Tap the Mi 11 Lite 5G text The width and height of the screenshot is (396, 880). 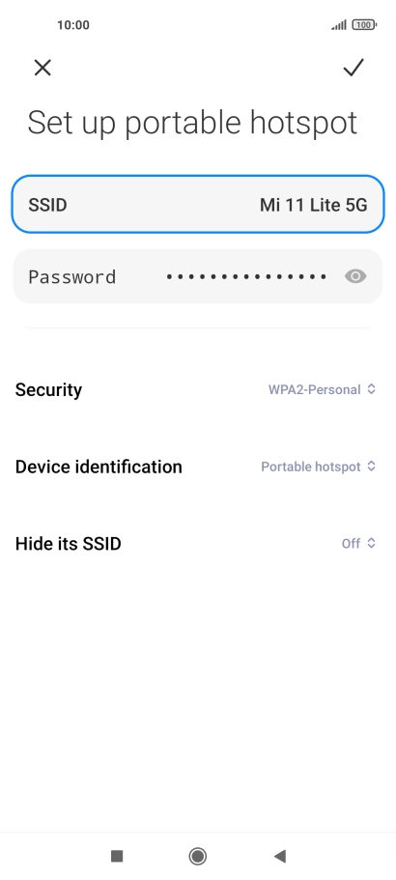[314, 205]
